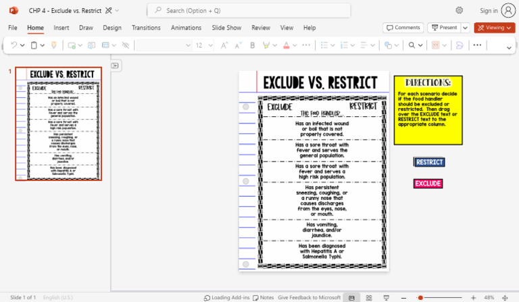Expand the Undo dropdown arrow
The width and height of the screenshot is (519, 302).
[x=22, y=45]
